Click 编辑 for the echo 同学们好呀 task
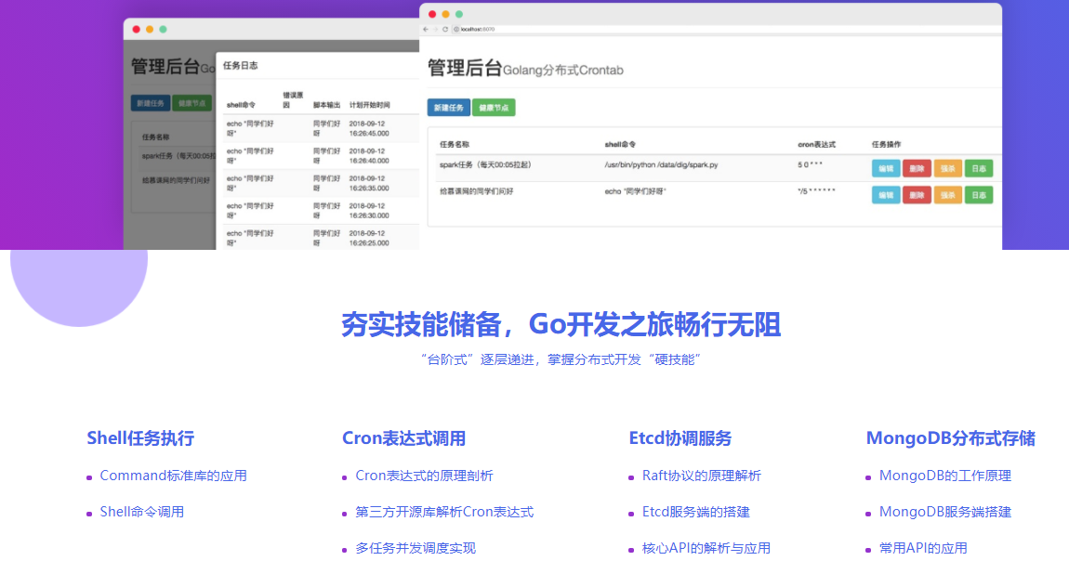 click(x=885, y=195)
